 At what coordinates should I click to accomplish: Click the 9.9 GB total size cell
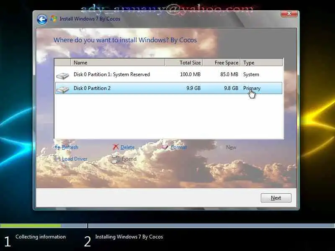point(193,88)
